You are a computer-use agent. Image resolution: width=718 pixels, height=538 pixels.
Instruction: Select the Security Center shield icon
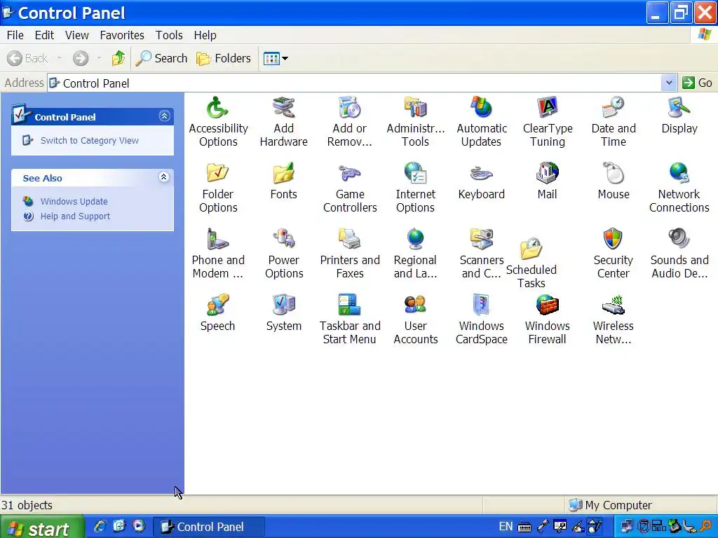[x=613, y=240]
